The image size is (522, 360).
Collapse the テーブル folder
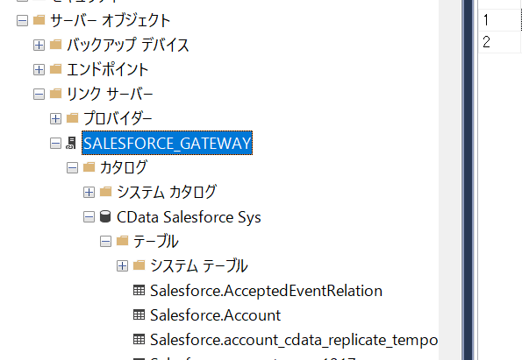pos(105,242)
